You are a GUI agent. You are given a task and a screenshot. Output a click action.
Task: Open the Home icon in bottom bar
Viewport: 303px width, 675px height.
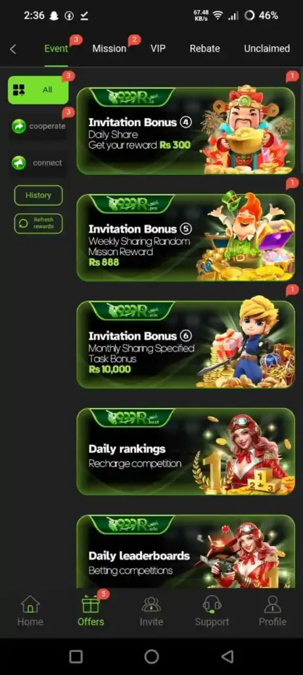coord(30,604)
